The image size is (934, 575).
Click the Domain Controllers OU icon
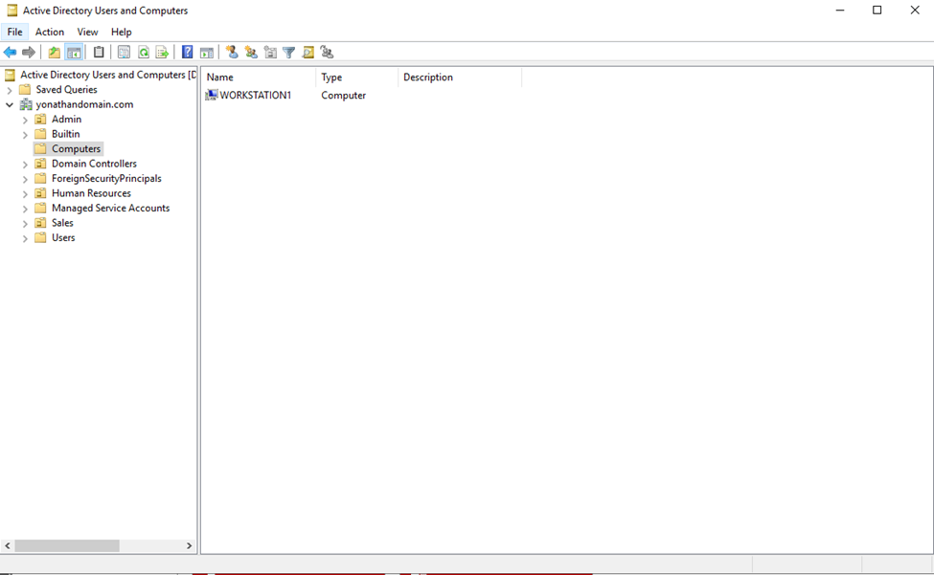point(40,164)
